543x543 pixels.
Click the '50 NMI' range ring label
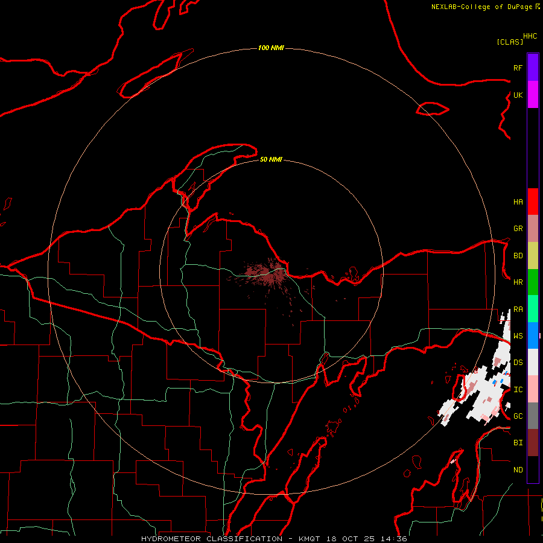(x=271, y=159)
